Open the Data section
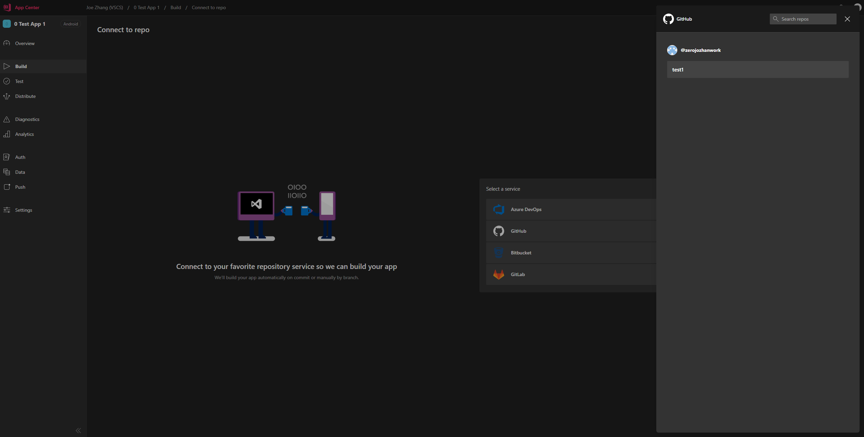 pos(20,172)
